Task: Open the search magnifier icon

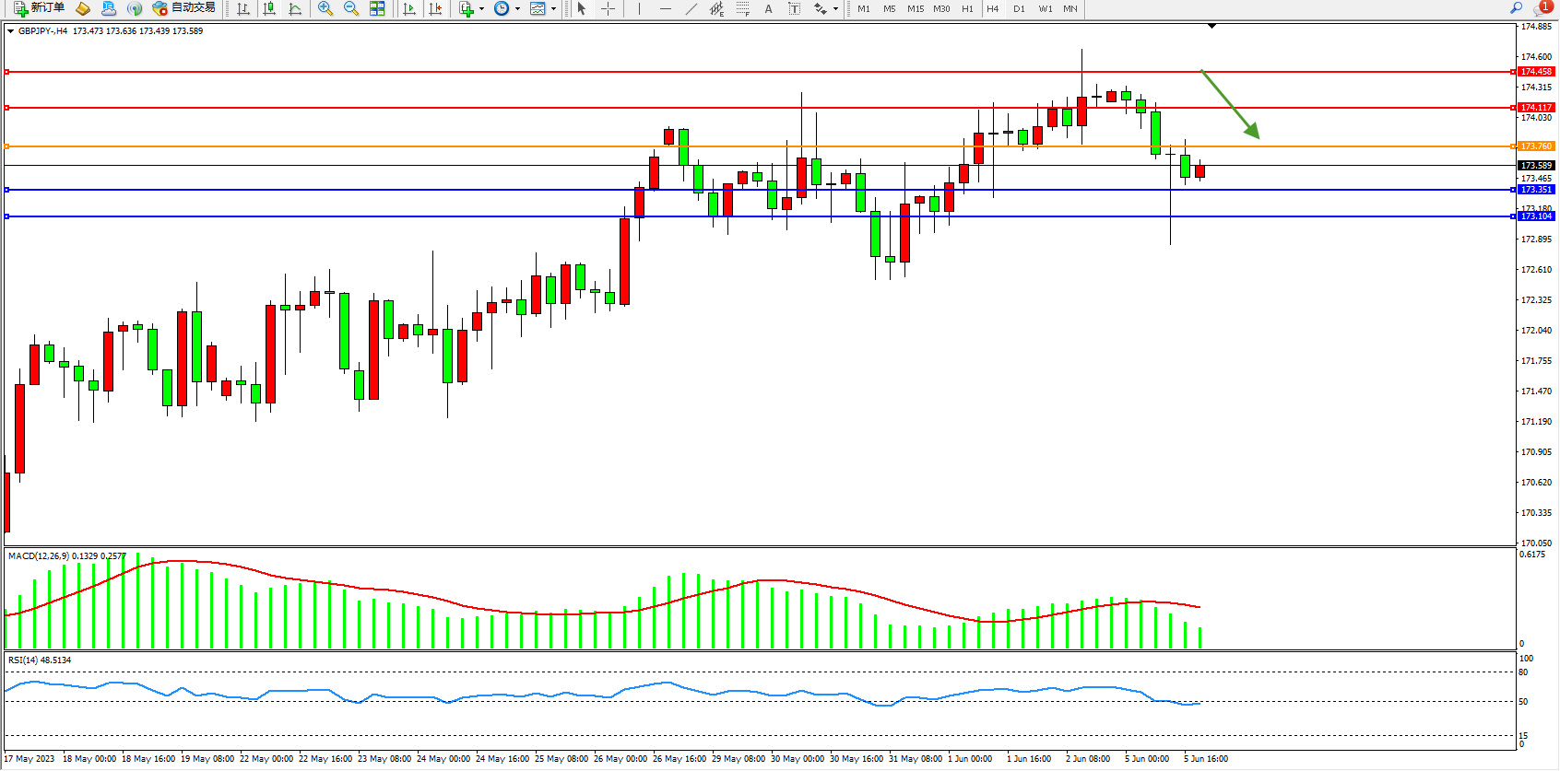Action: click(1516, 7)
